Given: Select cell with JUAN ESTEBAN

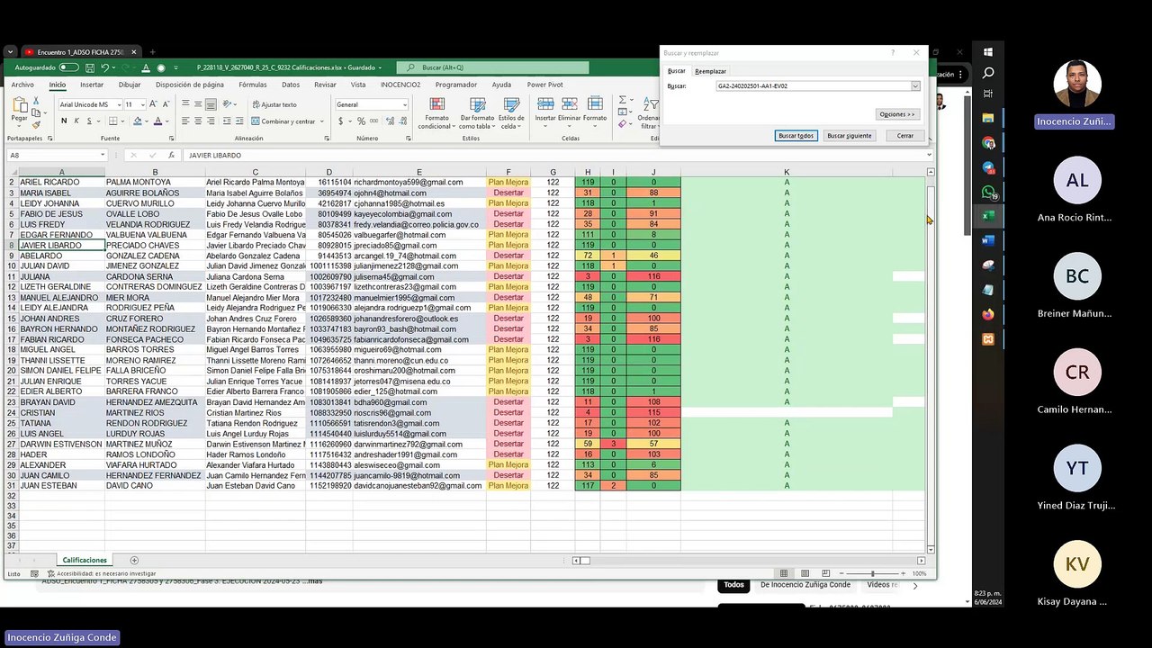Looking at the screenshot, I should pyautogui.click(x=61, y=486).
